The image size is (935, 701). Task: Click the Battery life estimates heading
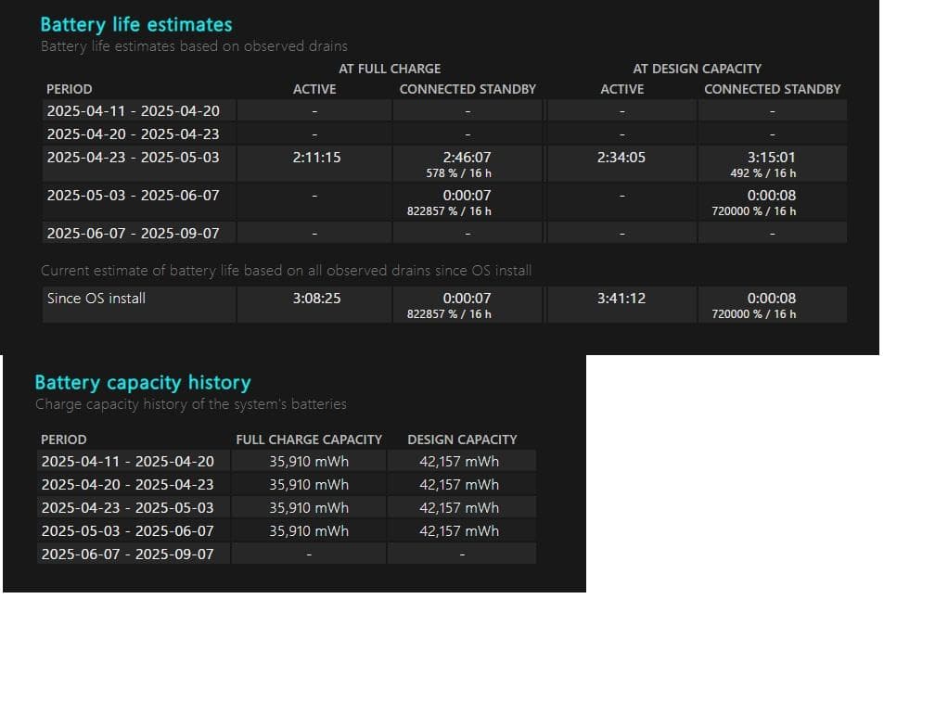(136, 25)
